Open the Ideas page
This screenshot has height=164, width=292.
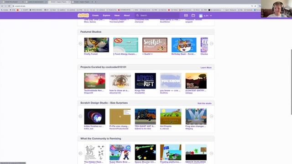(117, 15)
